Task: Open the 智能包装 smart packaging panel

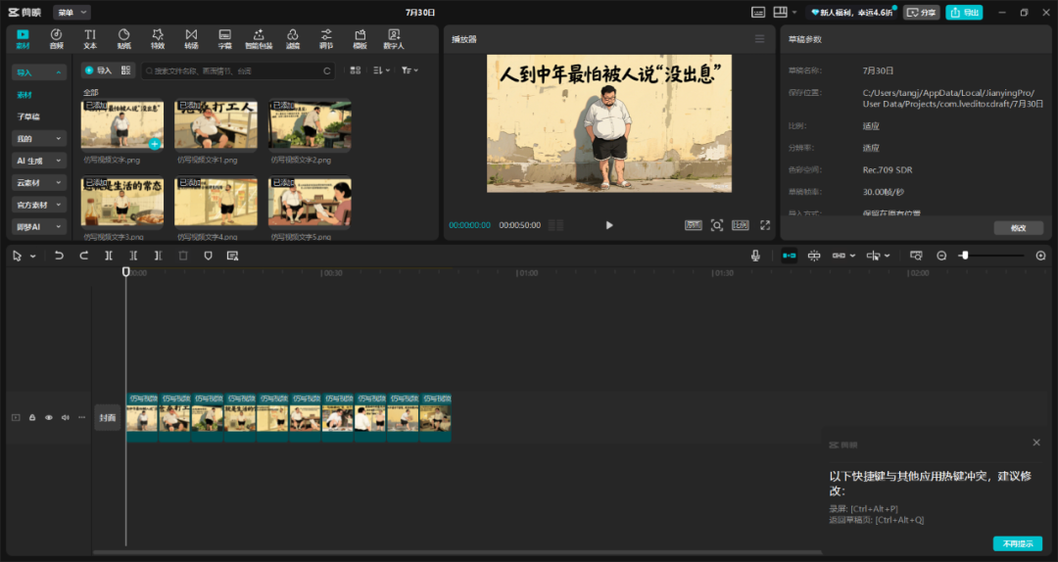Action: tap(259, 38)
